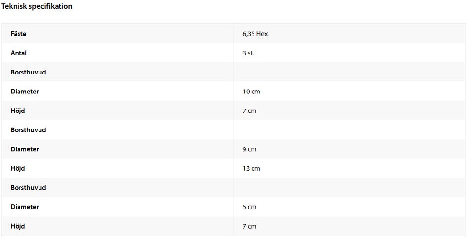Select the first Borsthuvud row label
468x240 pixels.
(28, 72)
